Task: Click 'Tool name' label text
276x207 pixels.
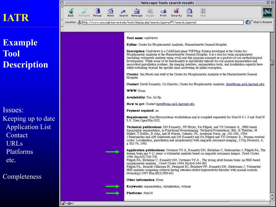Action: 135,38
